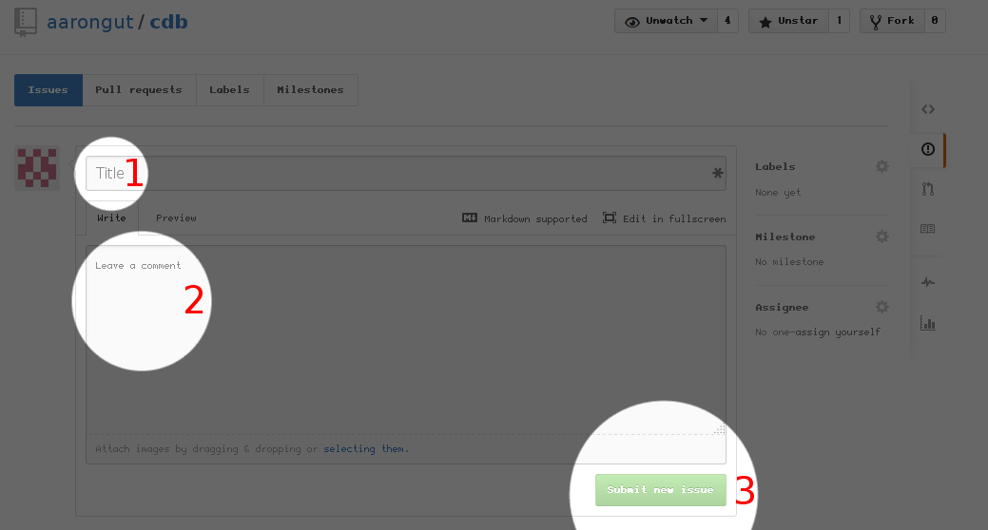Switch to the Preview tab
The height and width of the screenshot is (530, 988).
[x=176, y=218]
